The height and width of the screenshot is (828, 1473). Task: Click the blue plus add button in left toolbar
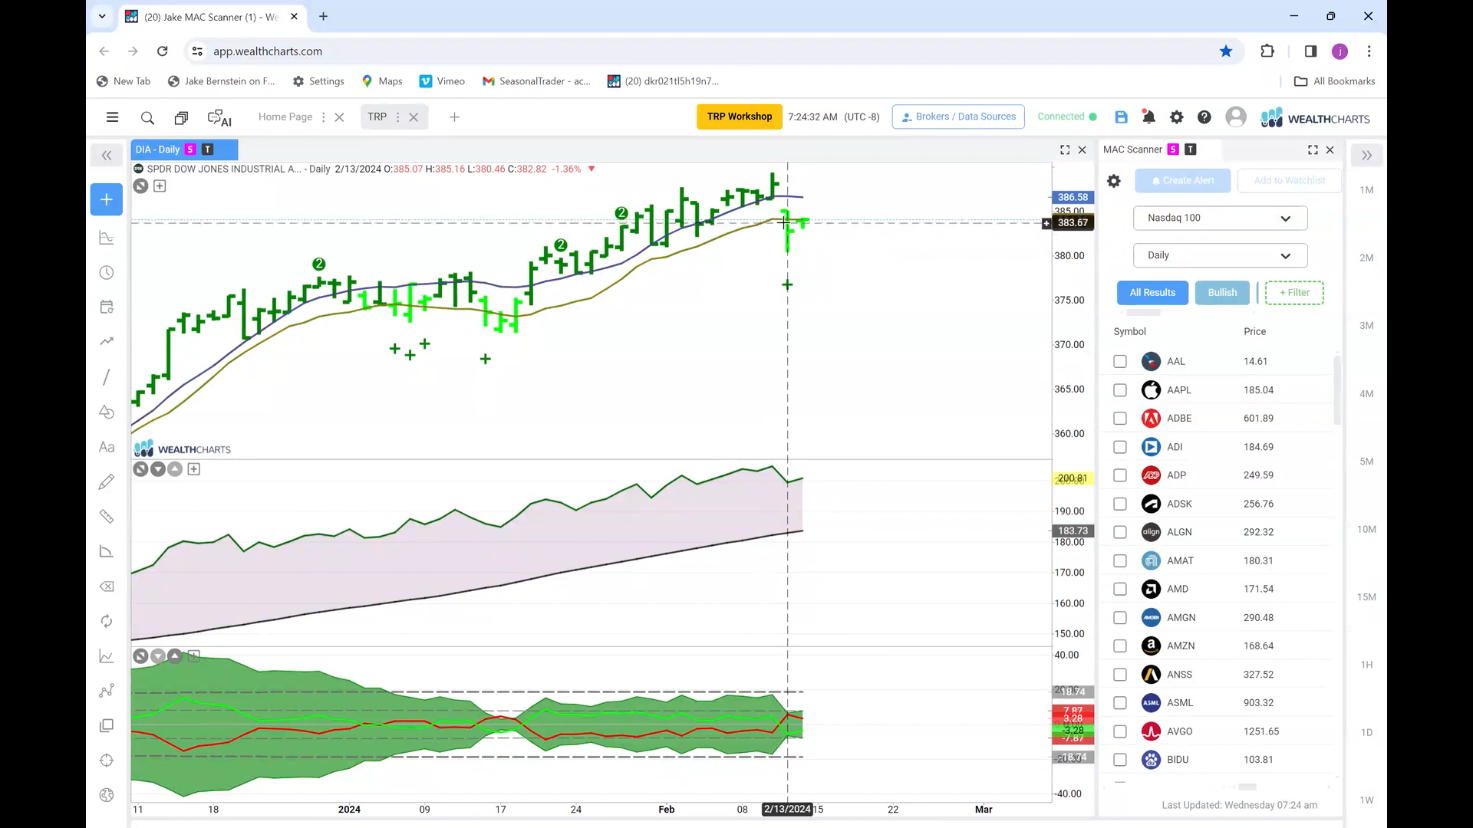pos(107,199)
